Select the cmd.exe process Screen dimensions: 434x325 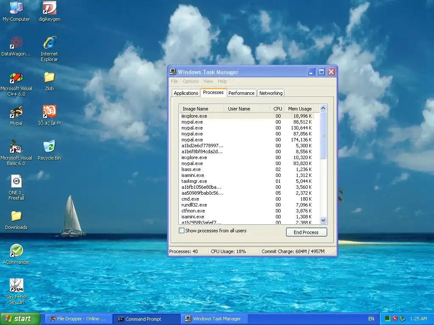coord(247,199)
